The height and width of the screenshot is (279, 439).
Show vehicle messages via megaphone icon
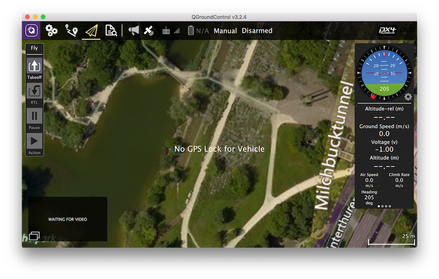133,31
